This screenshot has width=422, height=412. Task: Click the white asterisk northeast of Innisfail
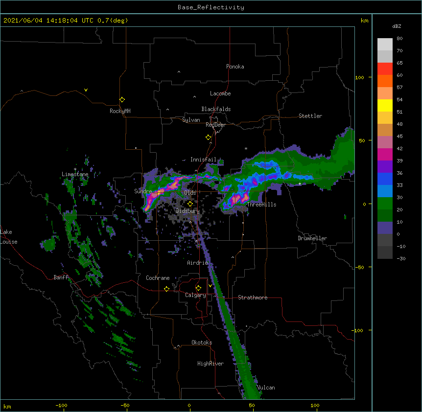pos(246,148)
